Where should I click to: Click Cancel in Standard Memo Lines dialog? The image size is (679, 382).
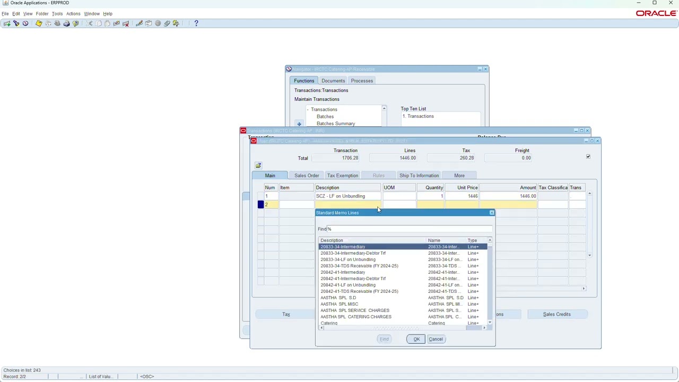click(x=436, y=339)
